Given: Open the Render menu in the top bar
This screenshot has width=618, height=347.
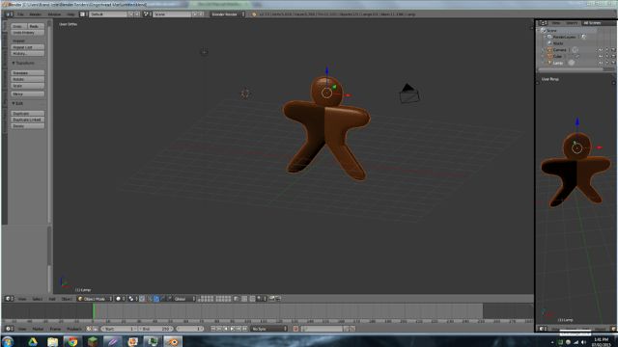Looking at the screenshot, I should [x=36, y=14].
